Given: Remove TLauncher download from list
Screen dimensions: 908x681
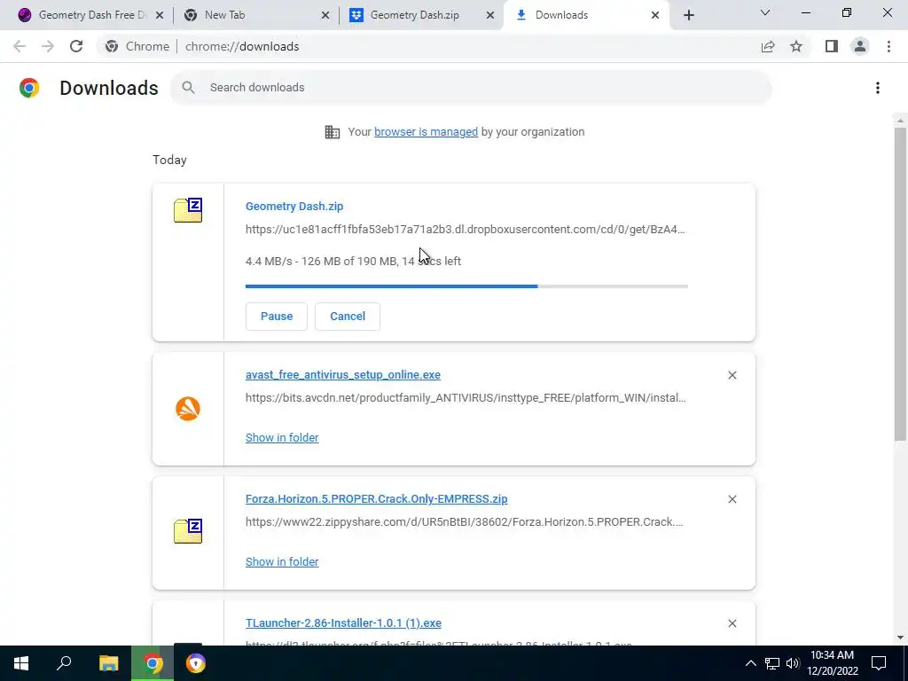Looking at the screenshot, I should coord(732,623).
